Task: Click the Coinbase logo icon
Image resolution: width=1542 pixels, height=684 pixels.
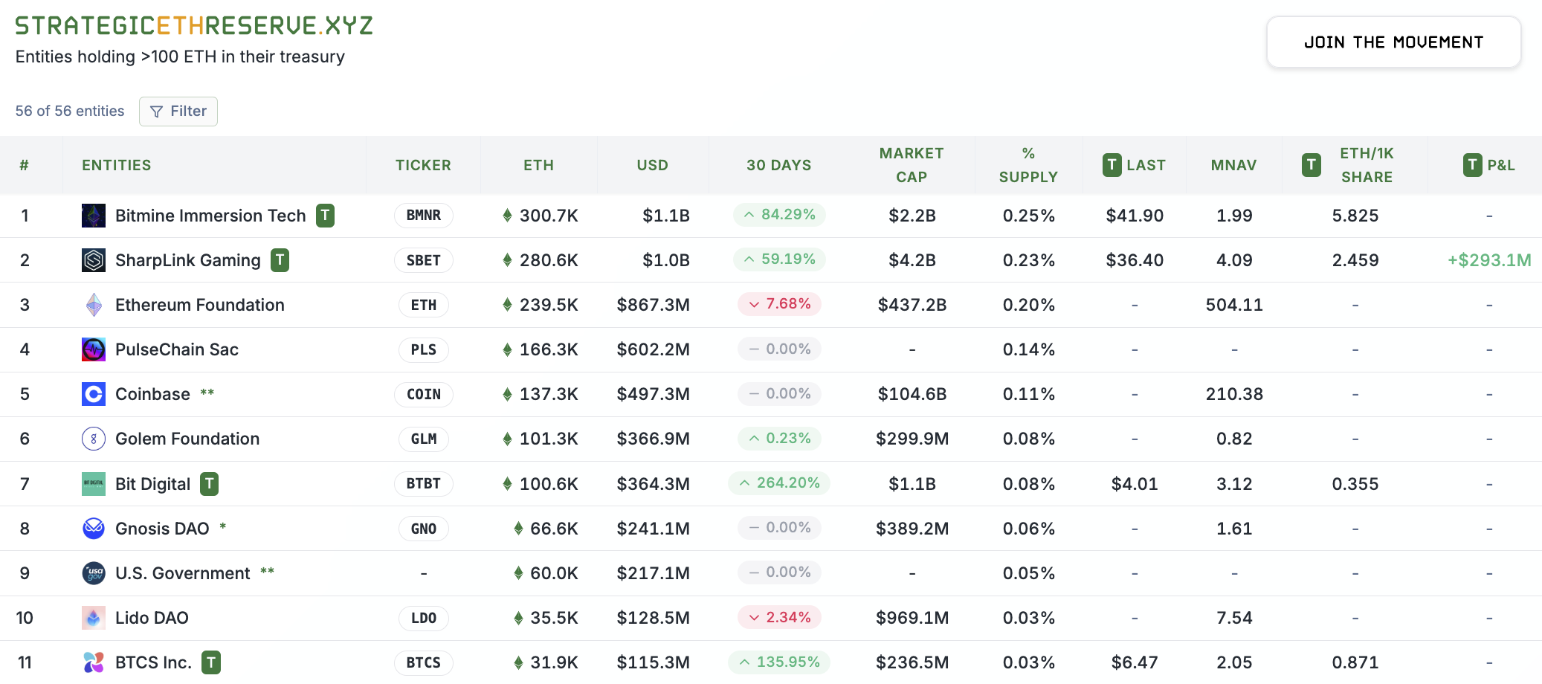Action: (x=94, y=394)
